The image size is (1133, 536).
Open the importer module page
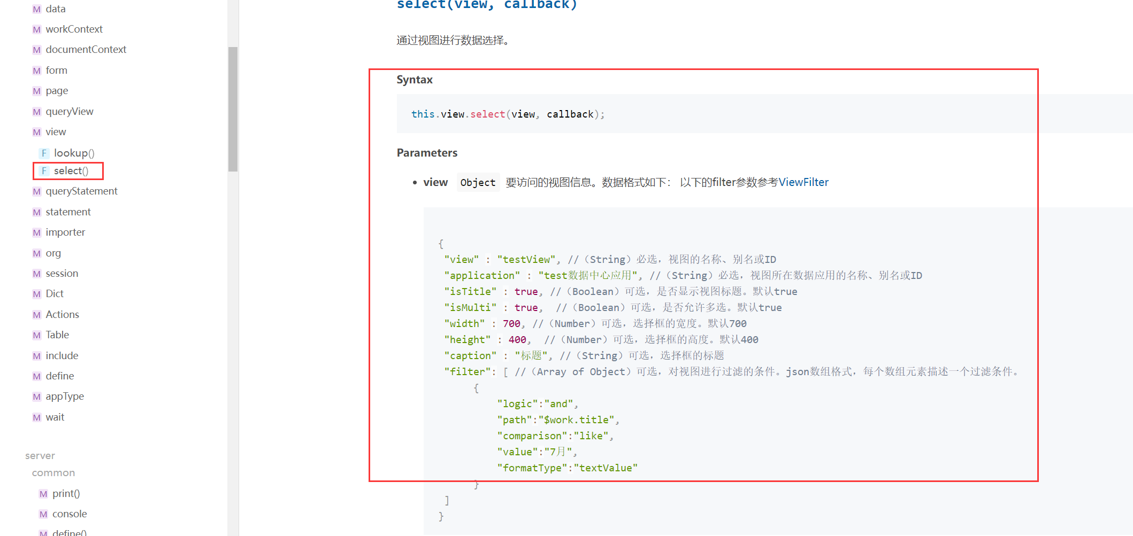pos(65,232)
